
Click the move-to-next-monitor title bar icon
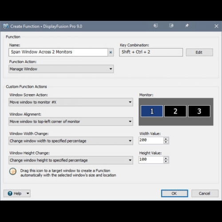pos(171,26)
